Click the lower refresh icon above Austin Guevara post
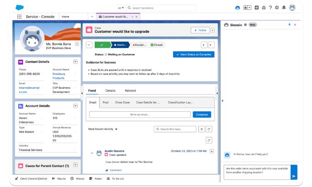The image size is (312, 187). coord(209,140)
